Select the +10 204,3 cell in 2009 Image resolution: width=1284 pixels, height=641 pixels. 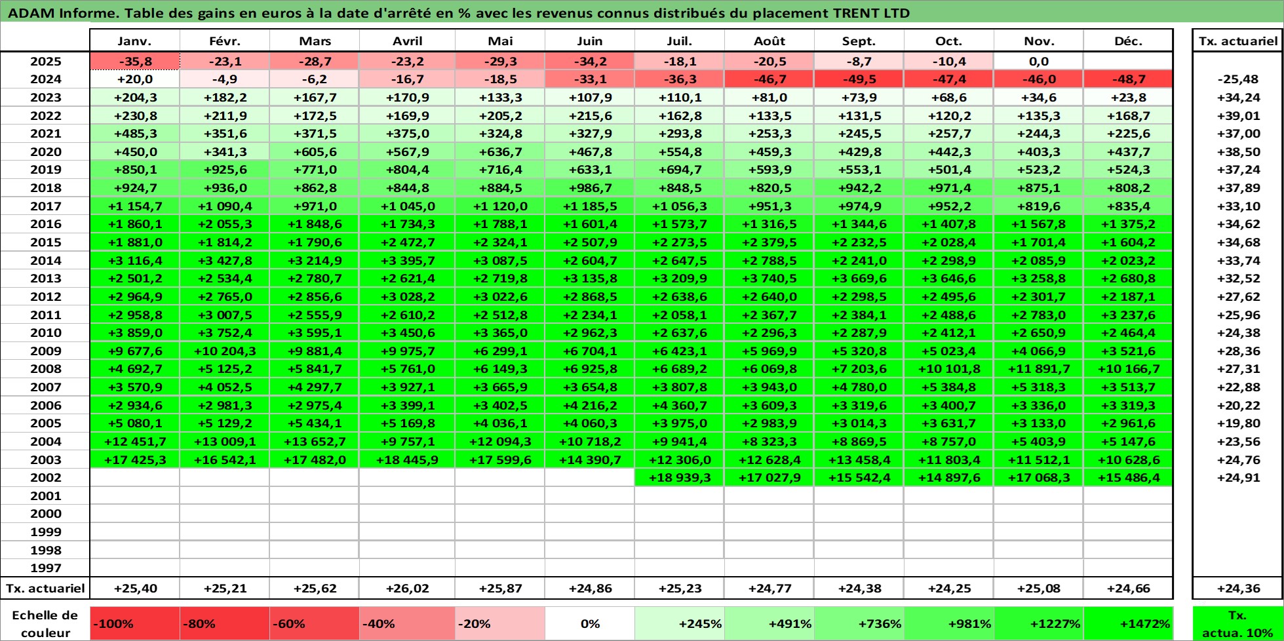(x=225, y=351)
